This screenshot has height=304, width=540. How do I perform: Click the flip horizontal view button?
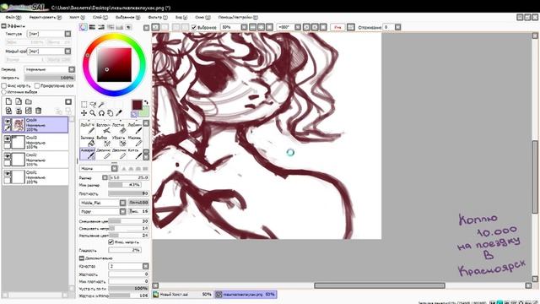tap(351, 27)
